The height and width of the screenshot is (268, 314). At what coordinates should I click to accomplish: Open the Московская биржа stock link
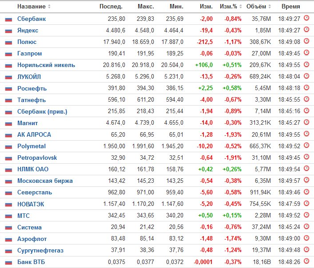click(x=45, y=181)
